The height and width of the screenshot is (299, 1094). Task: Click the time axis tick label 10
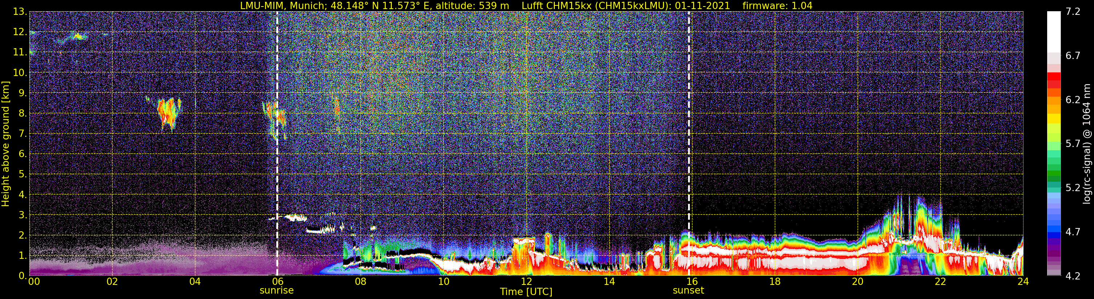pyautogui.click(x=443, y=282)
